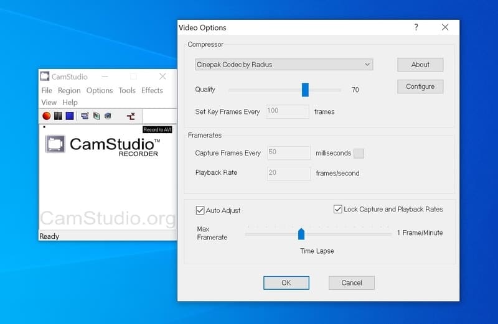Click the 1 Frame/Minute label

(420, 233)
